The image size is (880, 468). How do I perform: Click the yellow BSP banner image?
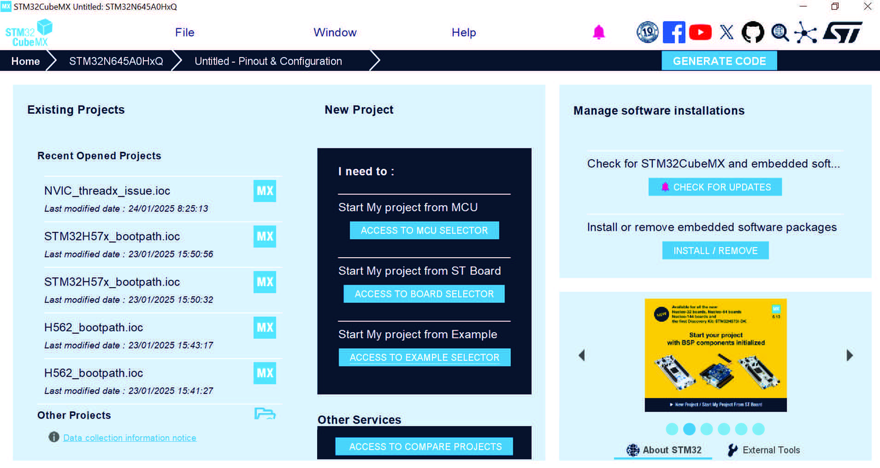[715, 355]
